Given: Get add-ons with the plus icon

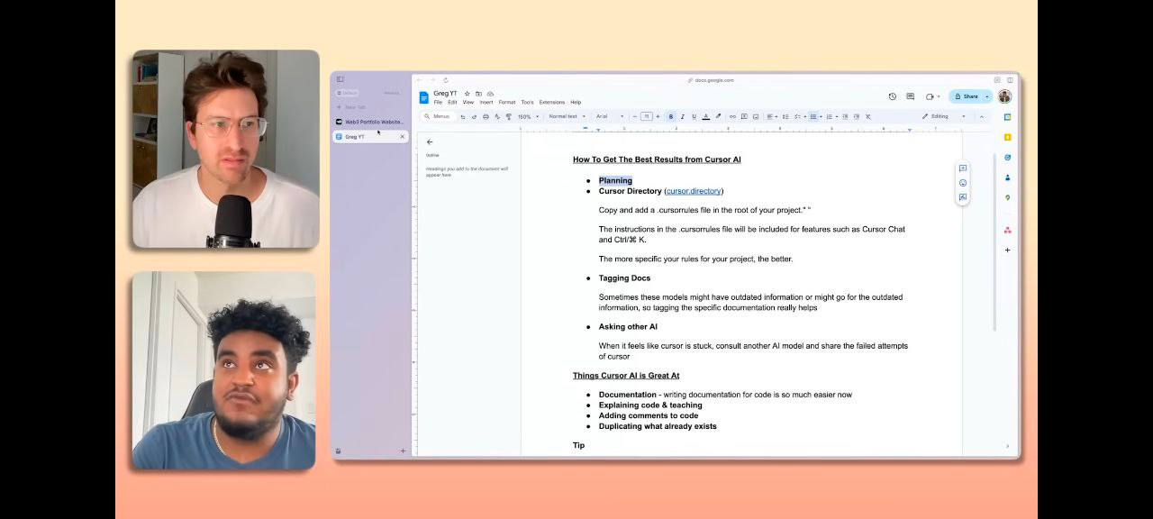Looking at the screenshot, I should (x=1007, y=250).
